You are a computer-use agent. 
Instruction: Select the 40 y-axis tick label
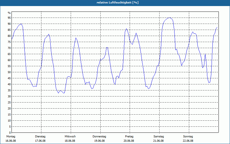click(9, 84)
